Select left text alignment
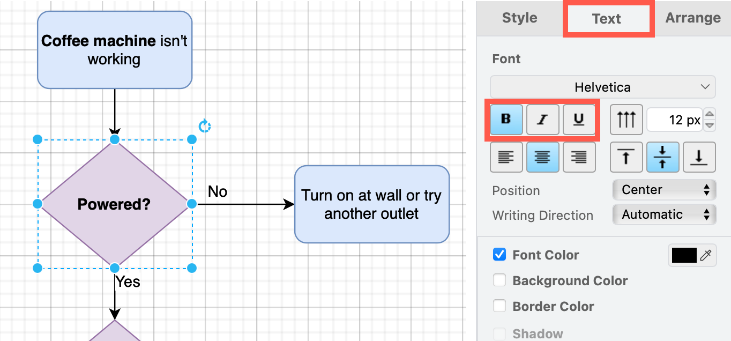Viewport: 731px width, 341px height. click(x=505, y=157)
